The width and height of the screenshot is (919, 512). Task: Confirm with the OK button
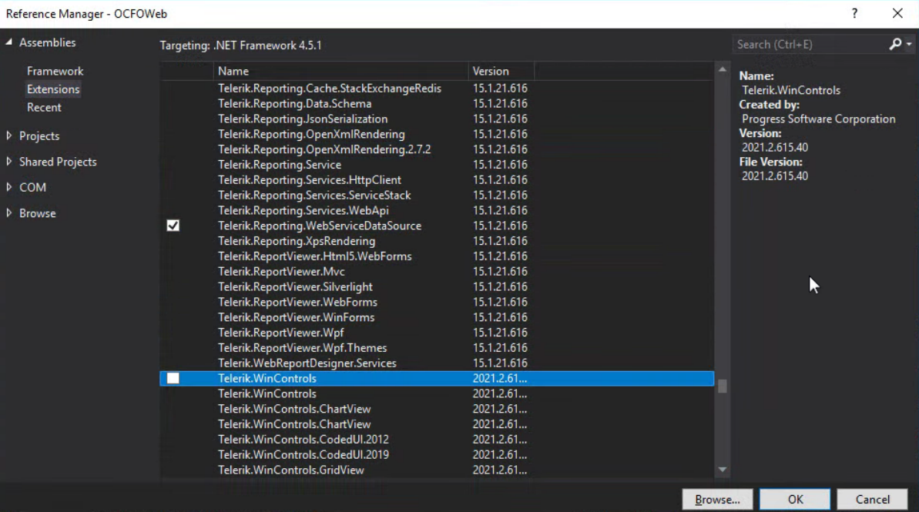(x=795, y=499)
